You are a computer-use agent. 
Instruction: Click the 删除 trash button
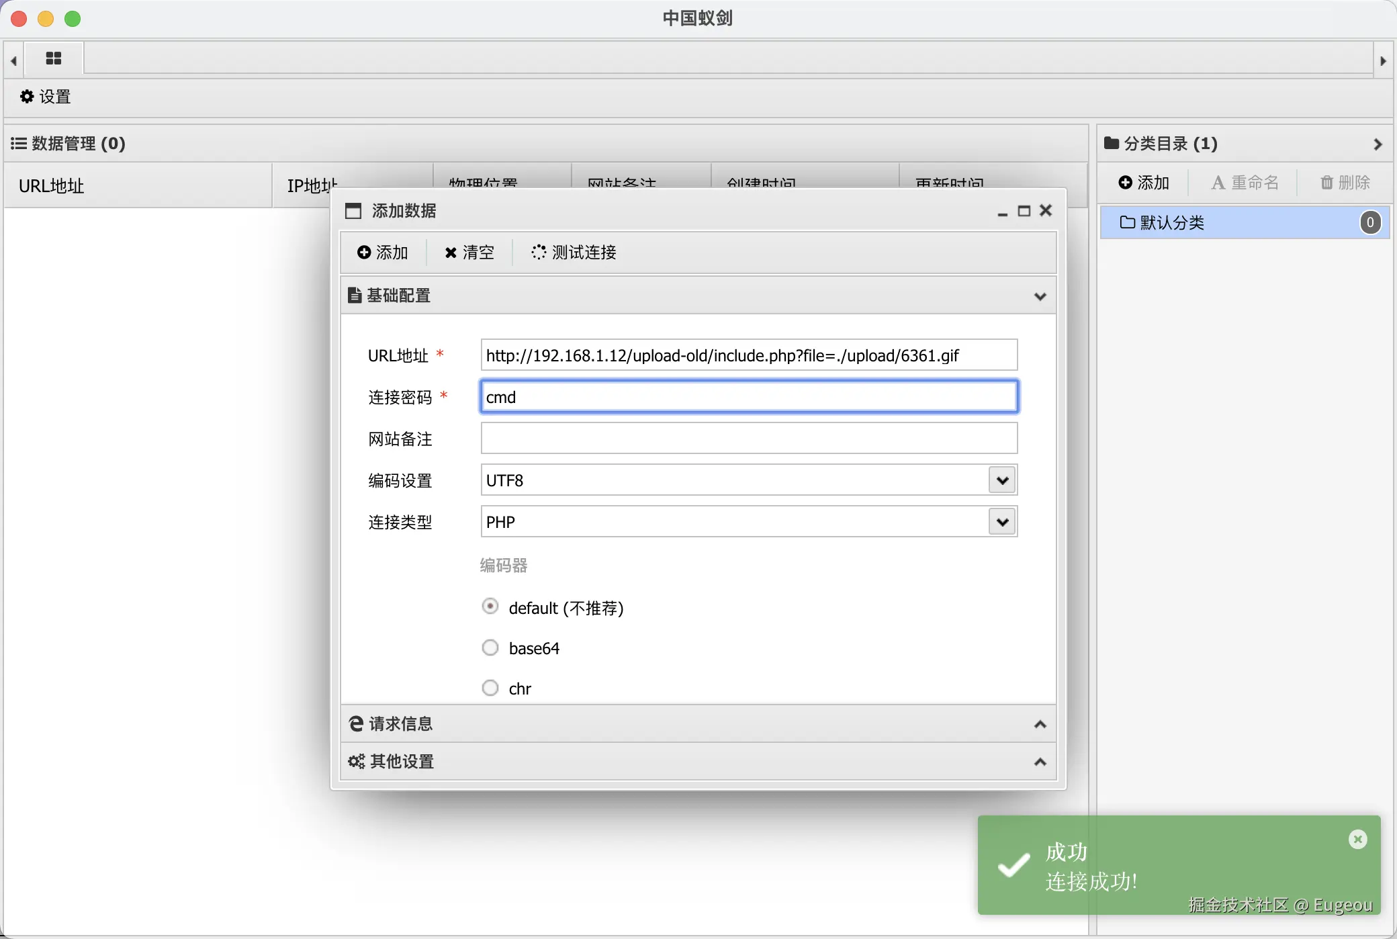click(x=1345, y=183)
